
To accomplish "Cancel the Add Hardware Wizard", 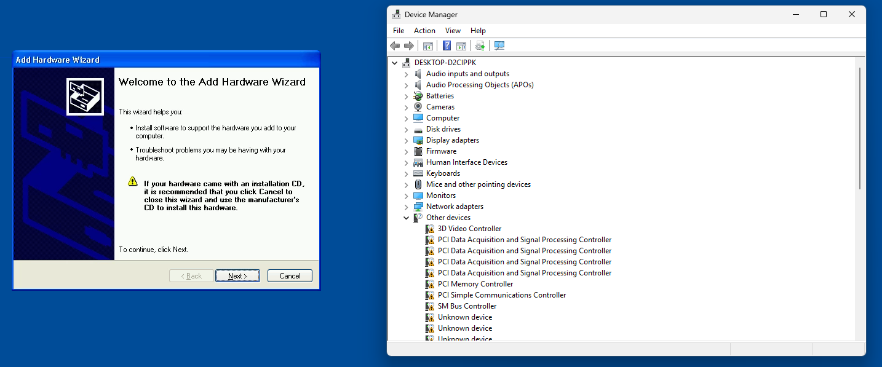I will coord(290,276).
